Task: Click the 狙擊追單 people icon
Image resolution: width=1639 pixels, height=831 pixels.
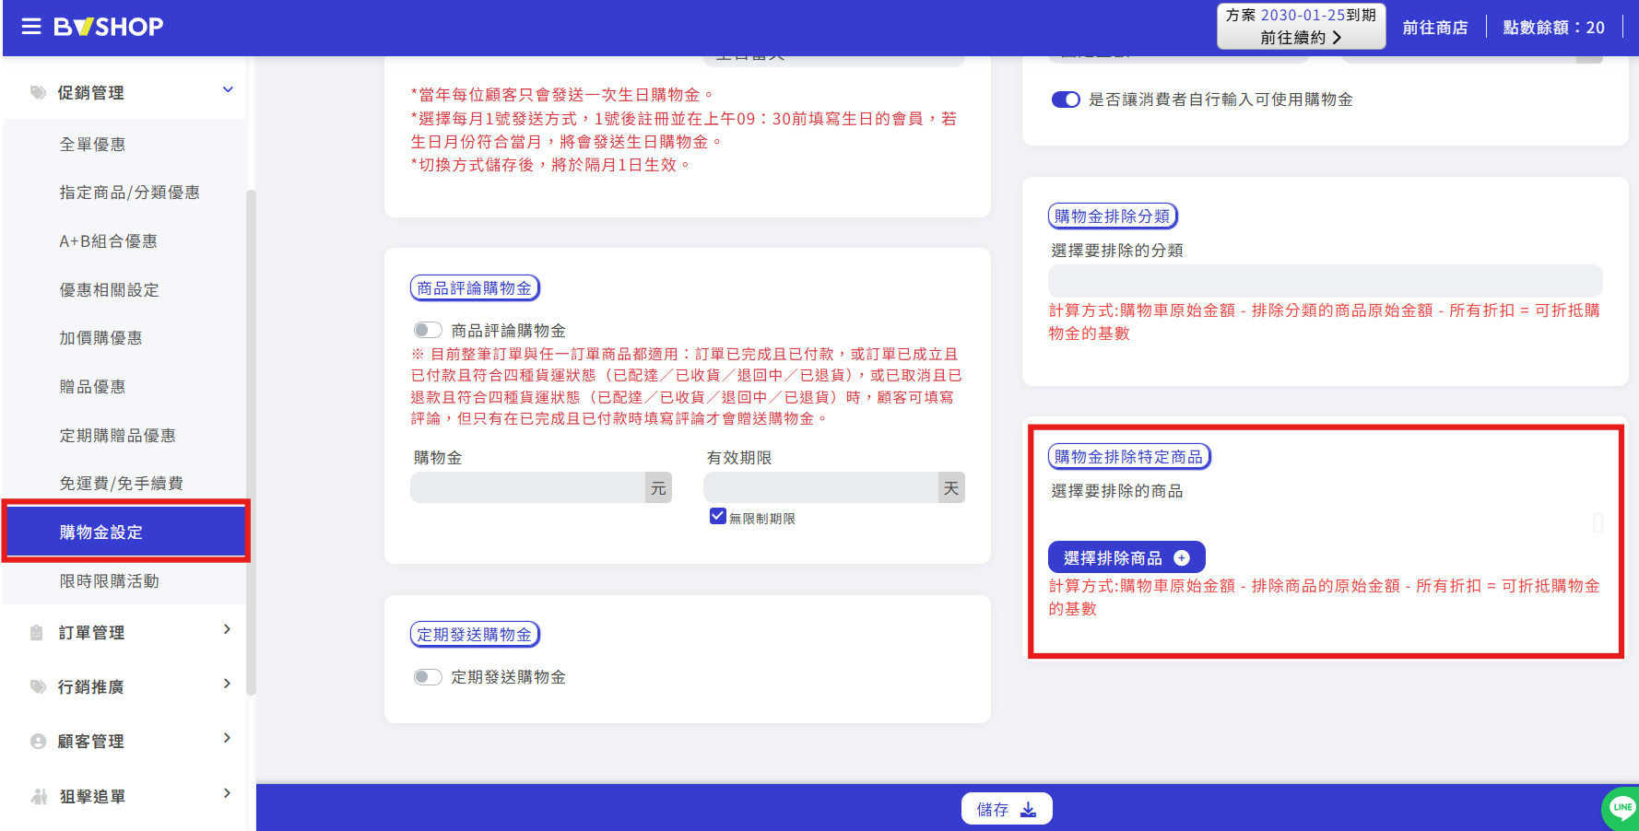Action: [39, 796]
